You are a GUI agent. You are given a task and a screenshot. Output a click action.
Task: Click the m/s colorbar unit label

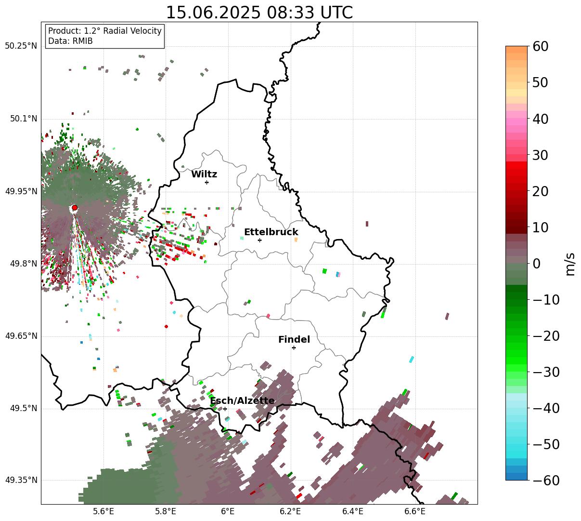coord(570,264)
